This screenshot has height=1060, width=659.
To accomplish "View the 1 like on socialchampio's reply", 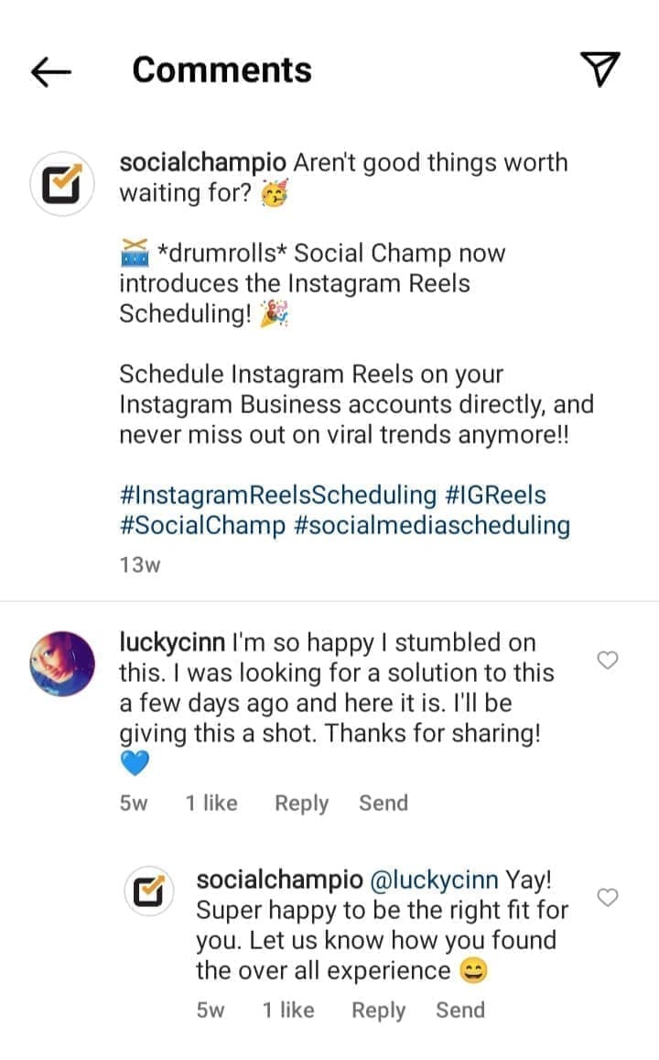I will pos(288,1011).
